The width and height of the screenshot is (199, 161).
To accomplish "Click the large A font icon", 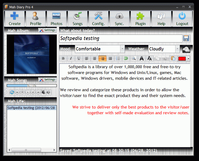I will pyautogui.click(x=142, y=58).
